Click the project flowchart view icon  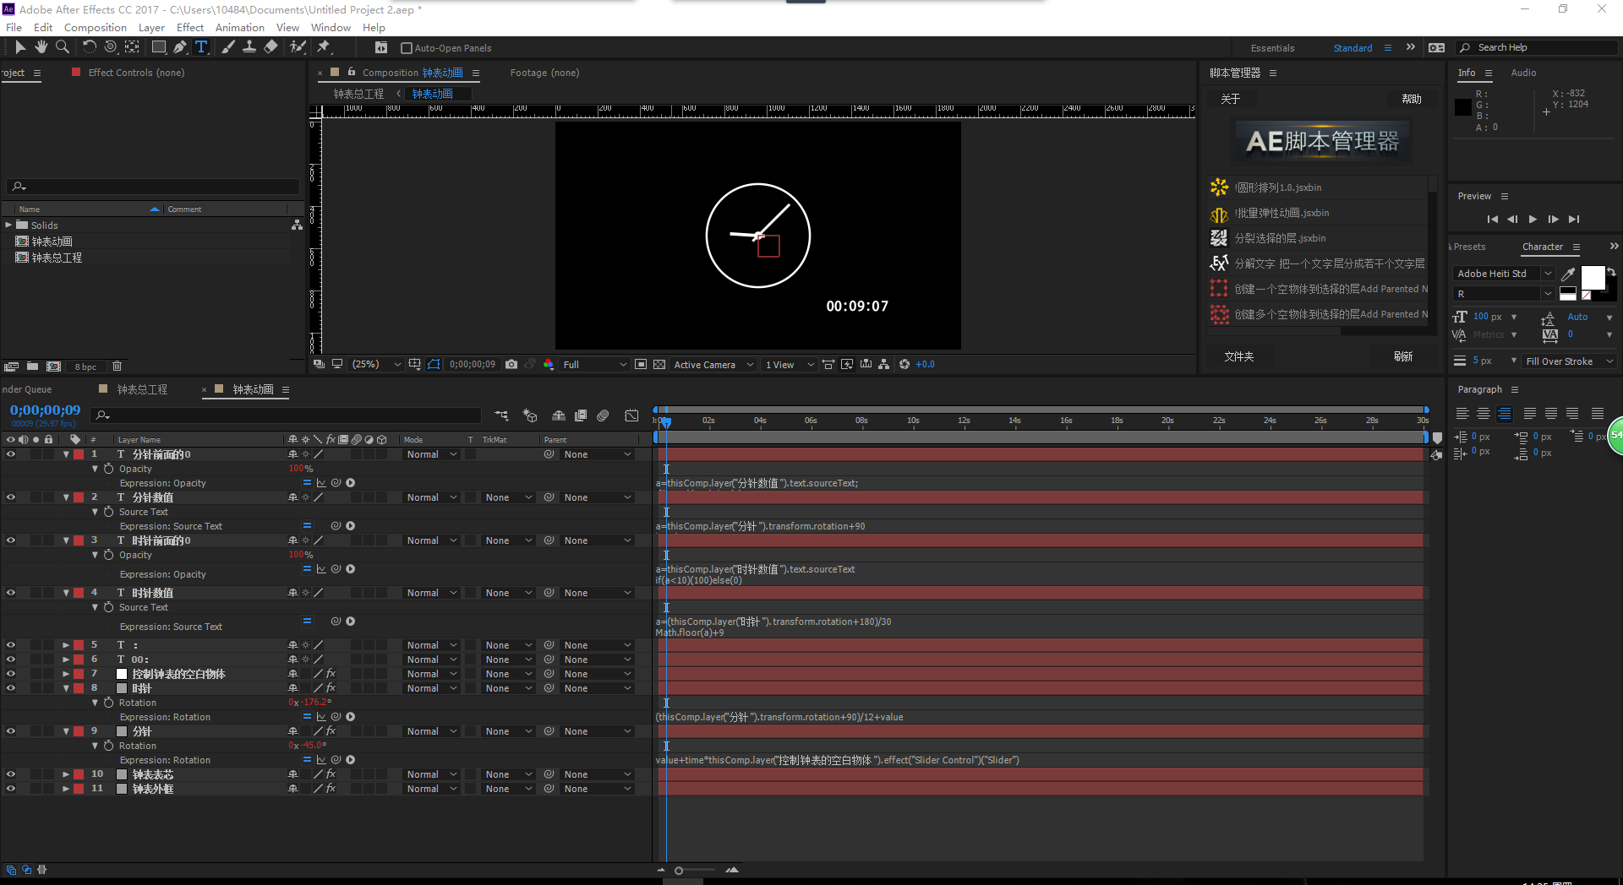pos(297,225)
